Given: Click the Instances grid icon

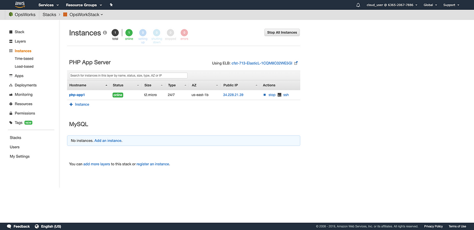Looking at the screenshot, I should point(11,51).
